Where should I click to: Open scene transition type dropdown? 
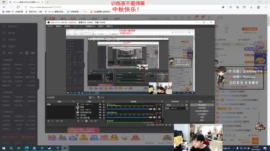[174, 105]
